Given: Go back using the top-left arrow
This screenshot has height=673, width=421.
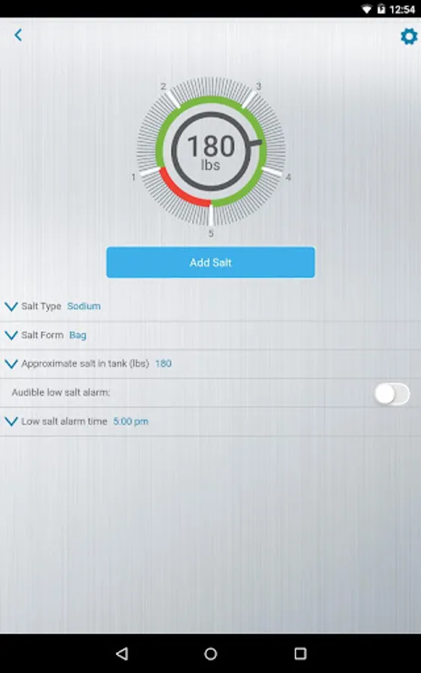Looking at the screenshot, I should (x=18, y=35).
